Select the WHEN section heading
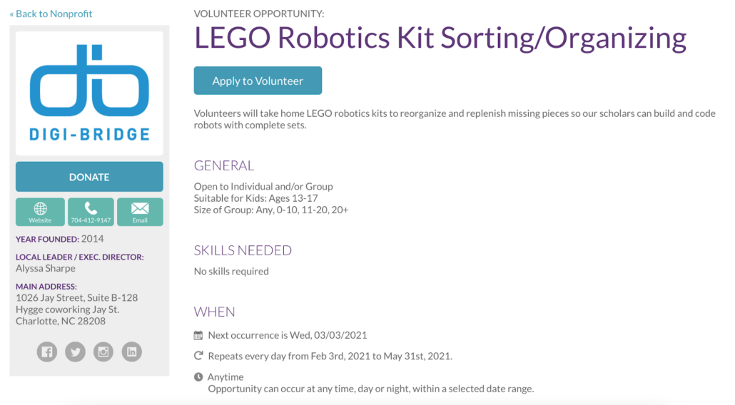Viewport: 735px width, 405px height. [215, 312]
